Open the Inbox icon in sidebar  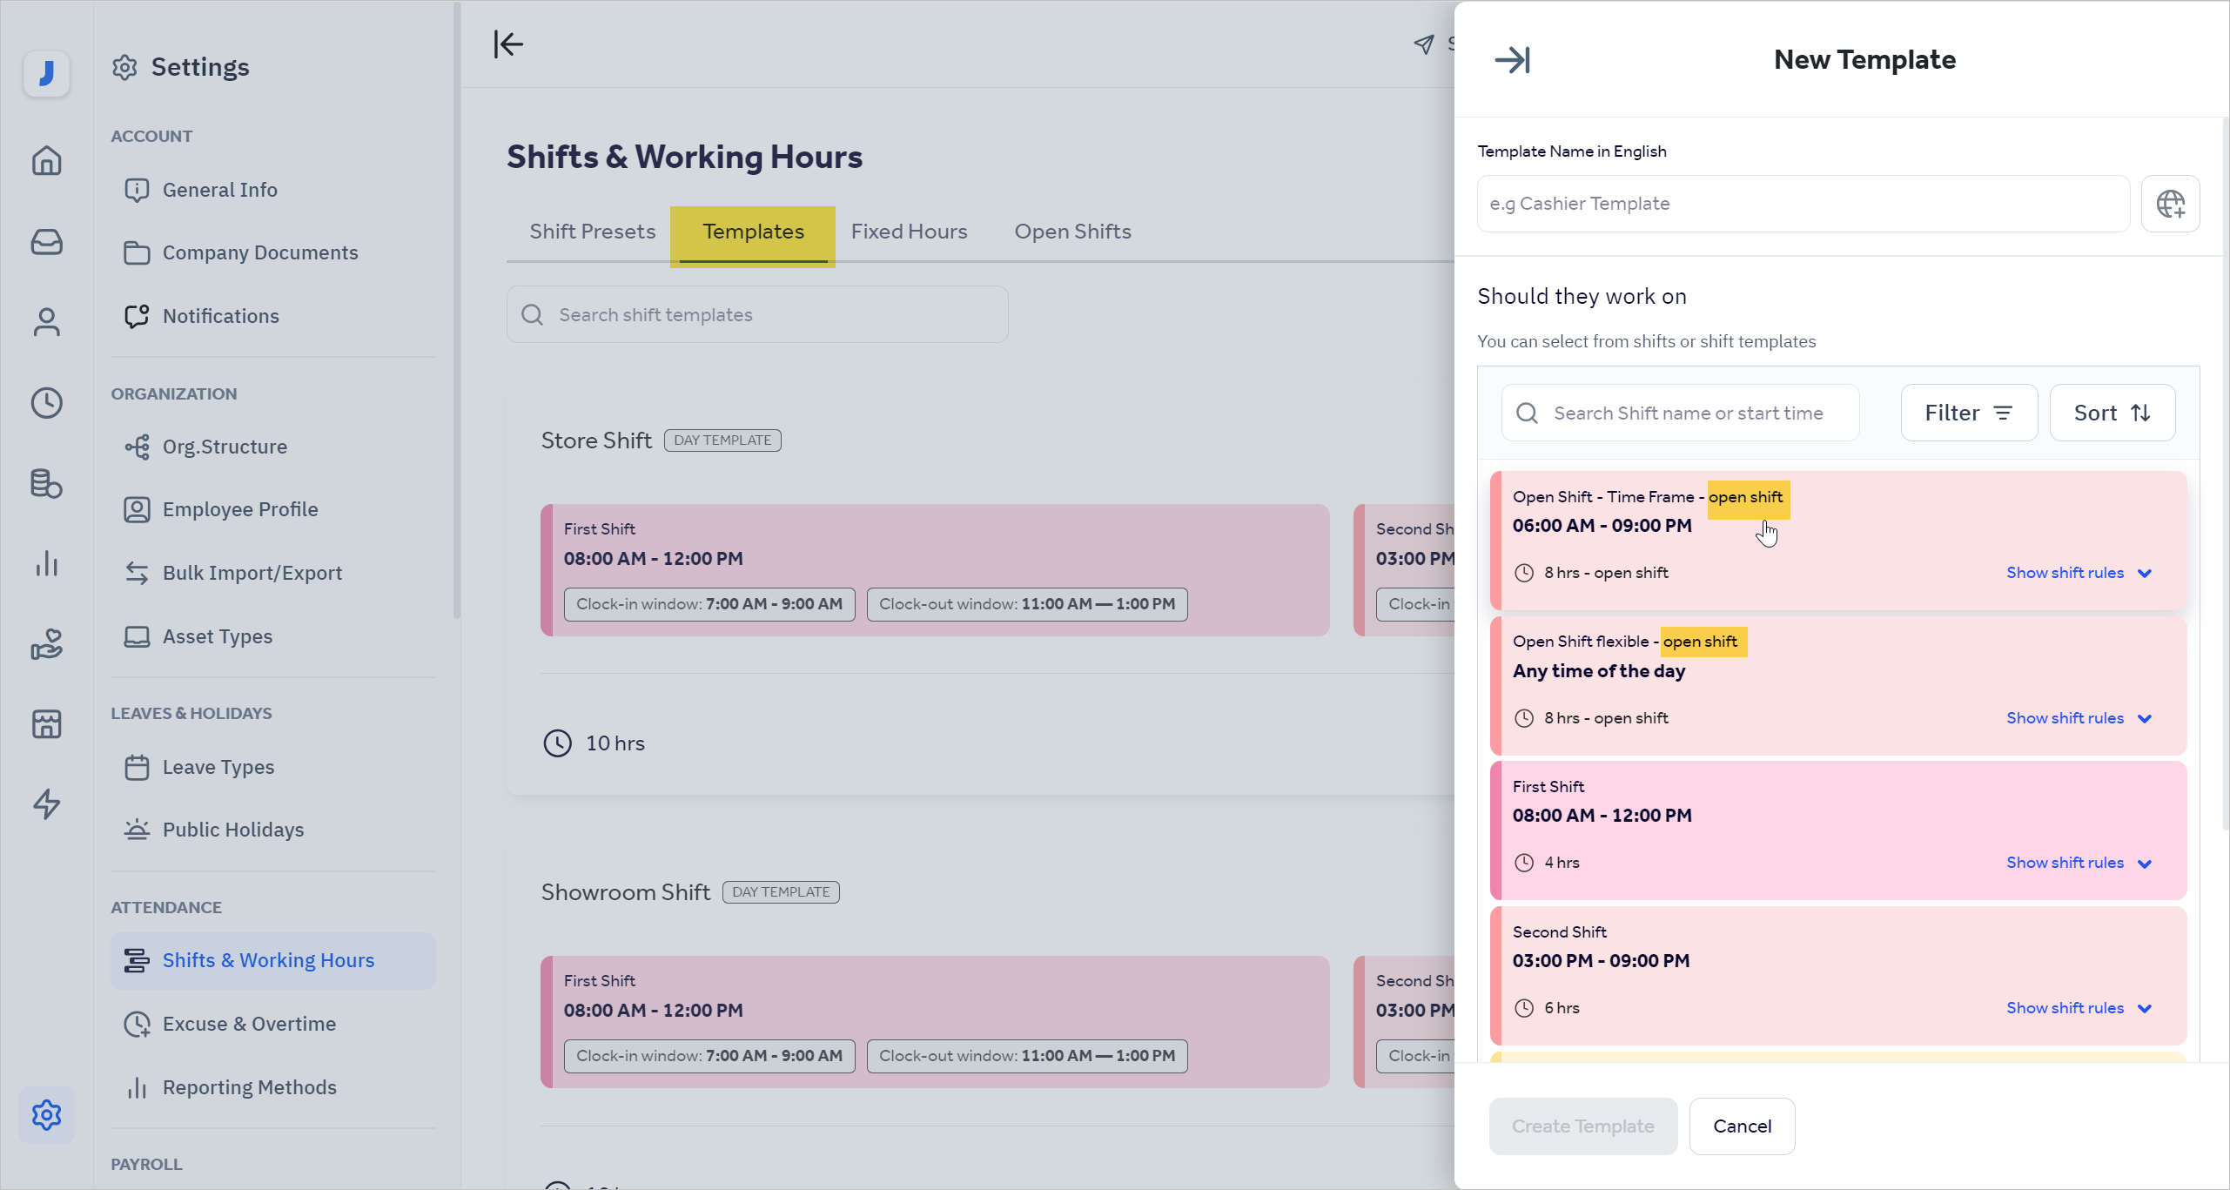(x=46, y=242)
